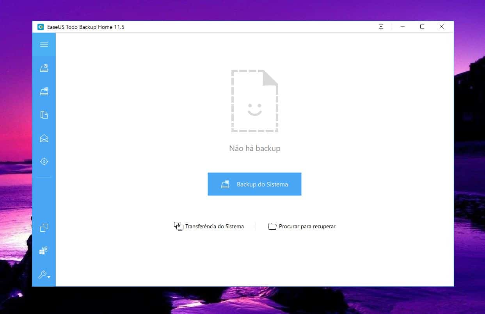The width and height of the screenshot is (485, 314).
Task: Maximize the EaseUS Todo Backup window
Action: 422,27
